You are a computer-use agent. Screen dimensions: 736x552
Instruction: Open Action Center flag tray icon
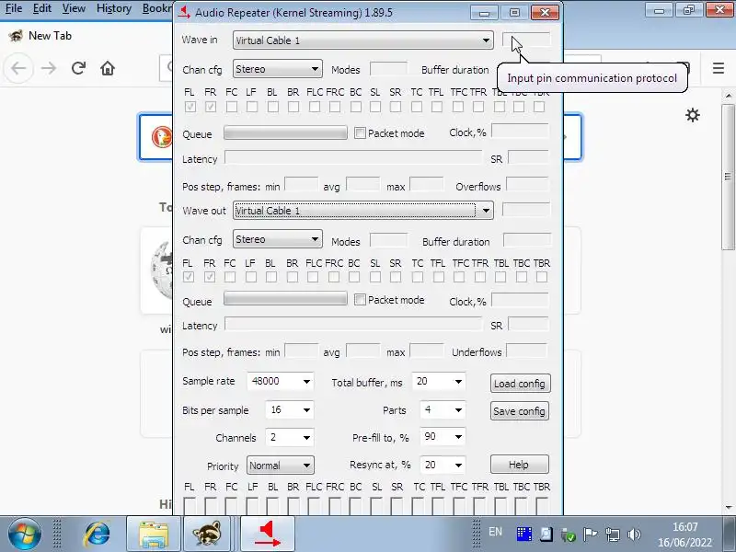[590, 535]
